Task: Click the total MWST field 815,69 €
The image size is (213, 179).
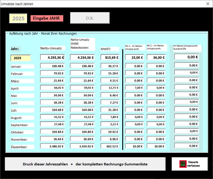Action: pos(110,57)
